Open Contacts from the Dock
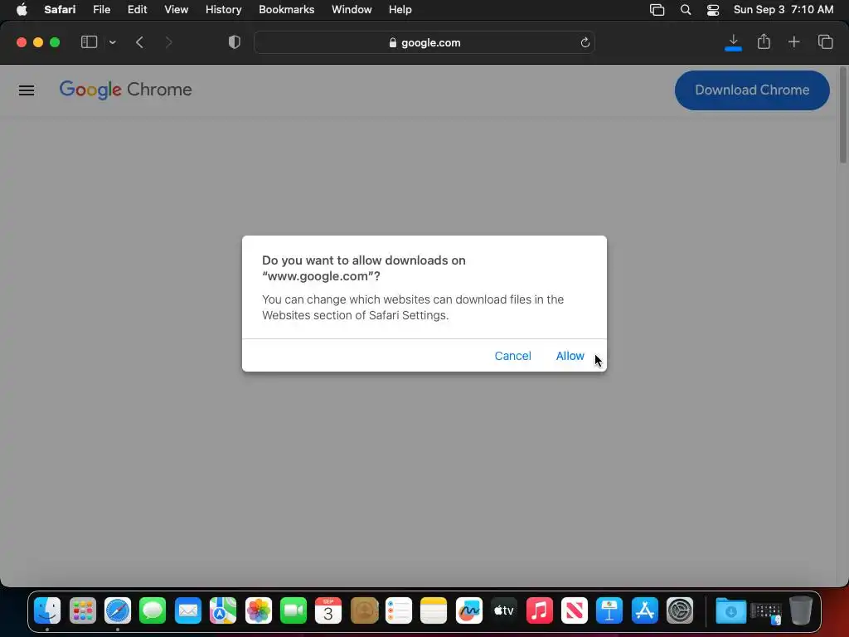 (x=364, y=610)
